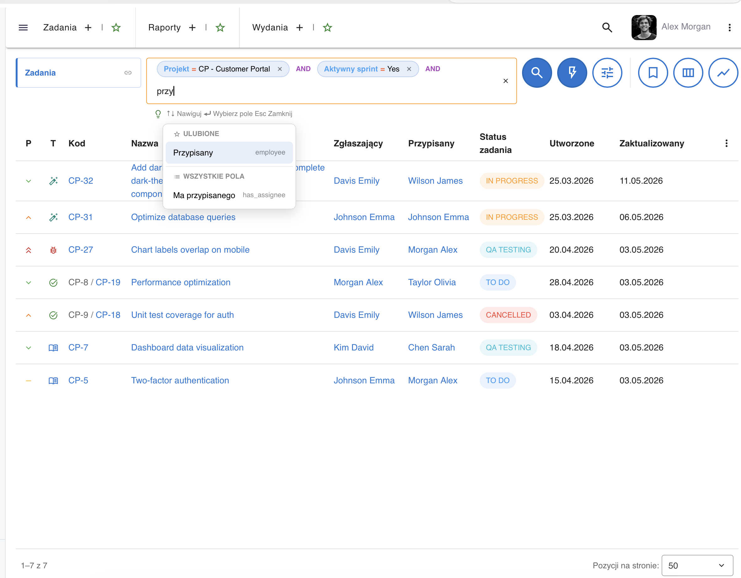Open the hamburger main menu

(23, 28)
